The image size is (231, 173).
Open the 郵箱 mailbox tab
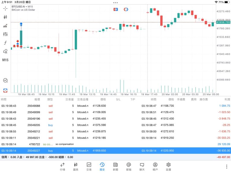pos(129,167)
